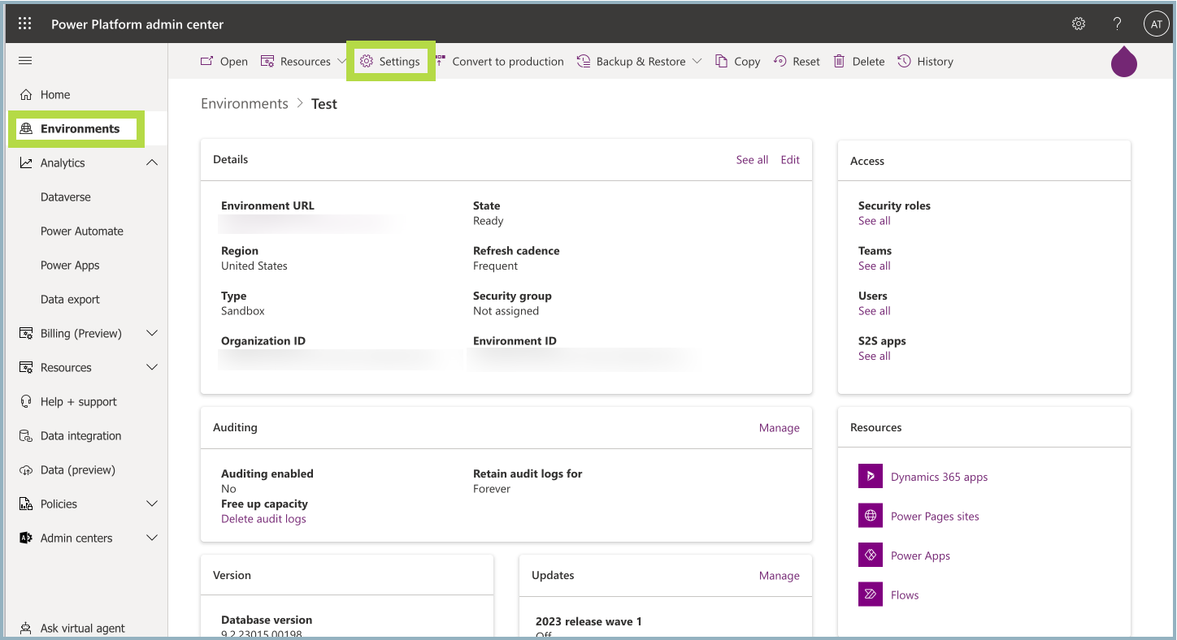The height and width of the screenshot is (640, 1177).
Task: Click Edit in Details card
Action: [x=790, y=160]
